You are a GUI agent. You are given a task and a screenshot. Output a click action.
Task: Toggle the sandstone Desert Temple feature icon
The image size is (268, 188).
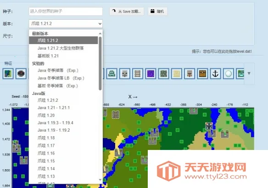point(177,73)
